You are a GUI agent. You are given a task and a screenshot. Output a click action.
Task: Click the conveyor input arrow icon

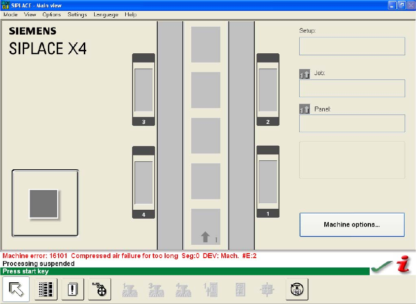click(206, 237)
